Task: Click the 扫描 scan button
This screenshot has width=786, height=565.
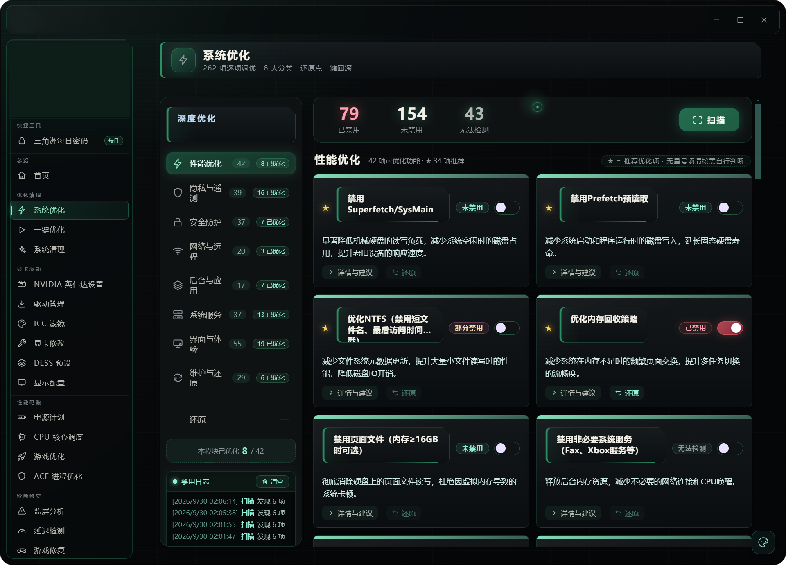Action: 709,120
